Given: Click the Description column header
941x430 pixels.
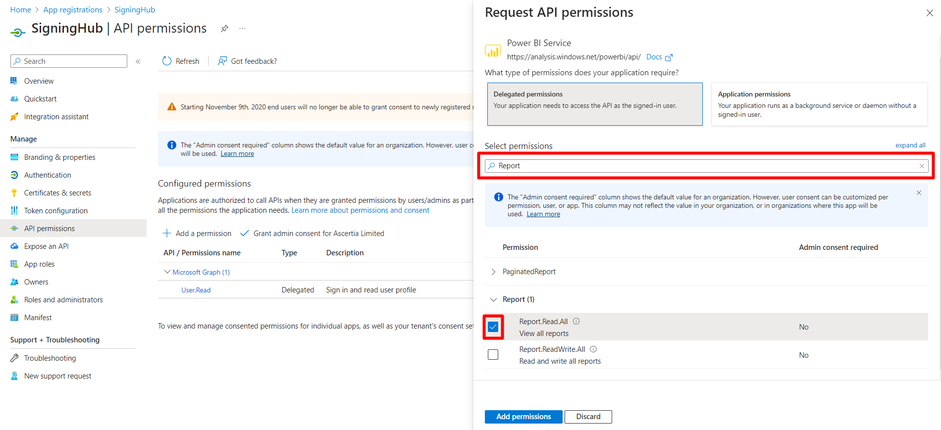Looking at the screenshot, I should pyautogui.click(x=345, y=253).
